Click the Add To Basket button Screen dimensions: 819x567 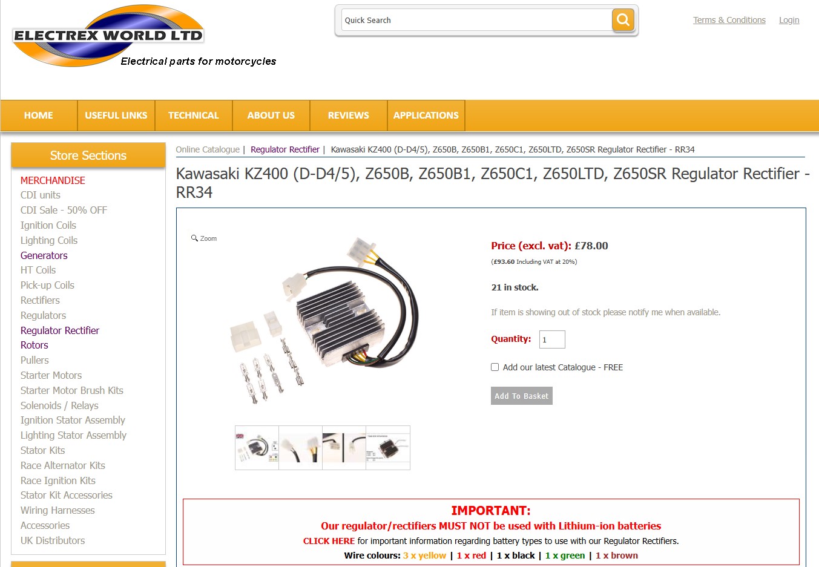click(x=522, y=396)
